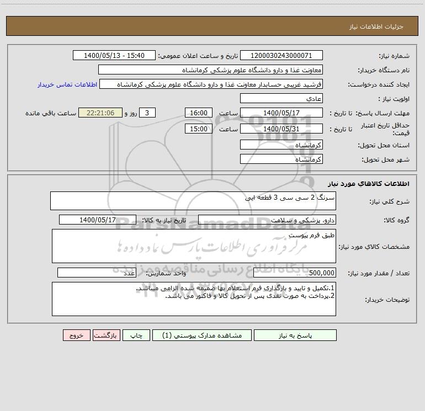Click the شهر محل تحویل field
The image size is (425, 411).
(x=281, y=159)
